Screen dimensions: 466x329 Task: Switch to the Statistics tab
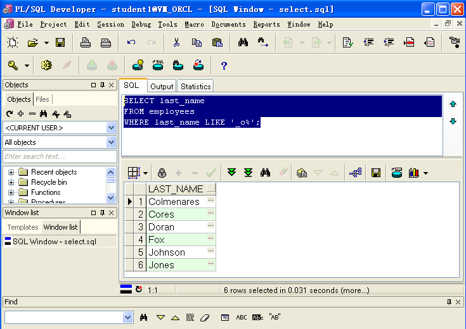click(195, 86)
